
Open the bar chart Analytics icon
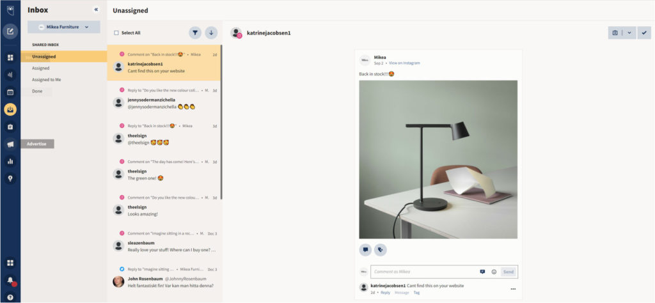tap(10, 162)
